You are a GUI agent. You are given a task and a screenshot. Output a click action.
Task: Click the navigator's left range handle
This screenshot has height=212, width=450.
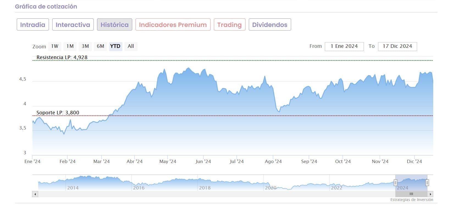(395, 183)
